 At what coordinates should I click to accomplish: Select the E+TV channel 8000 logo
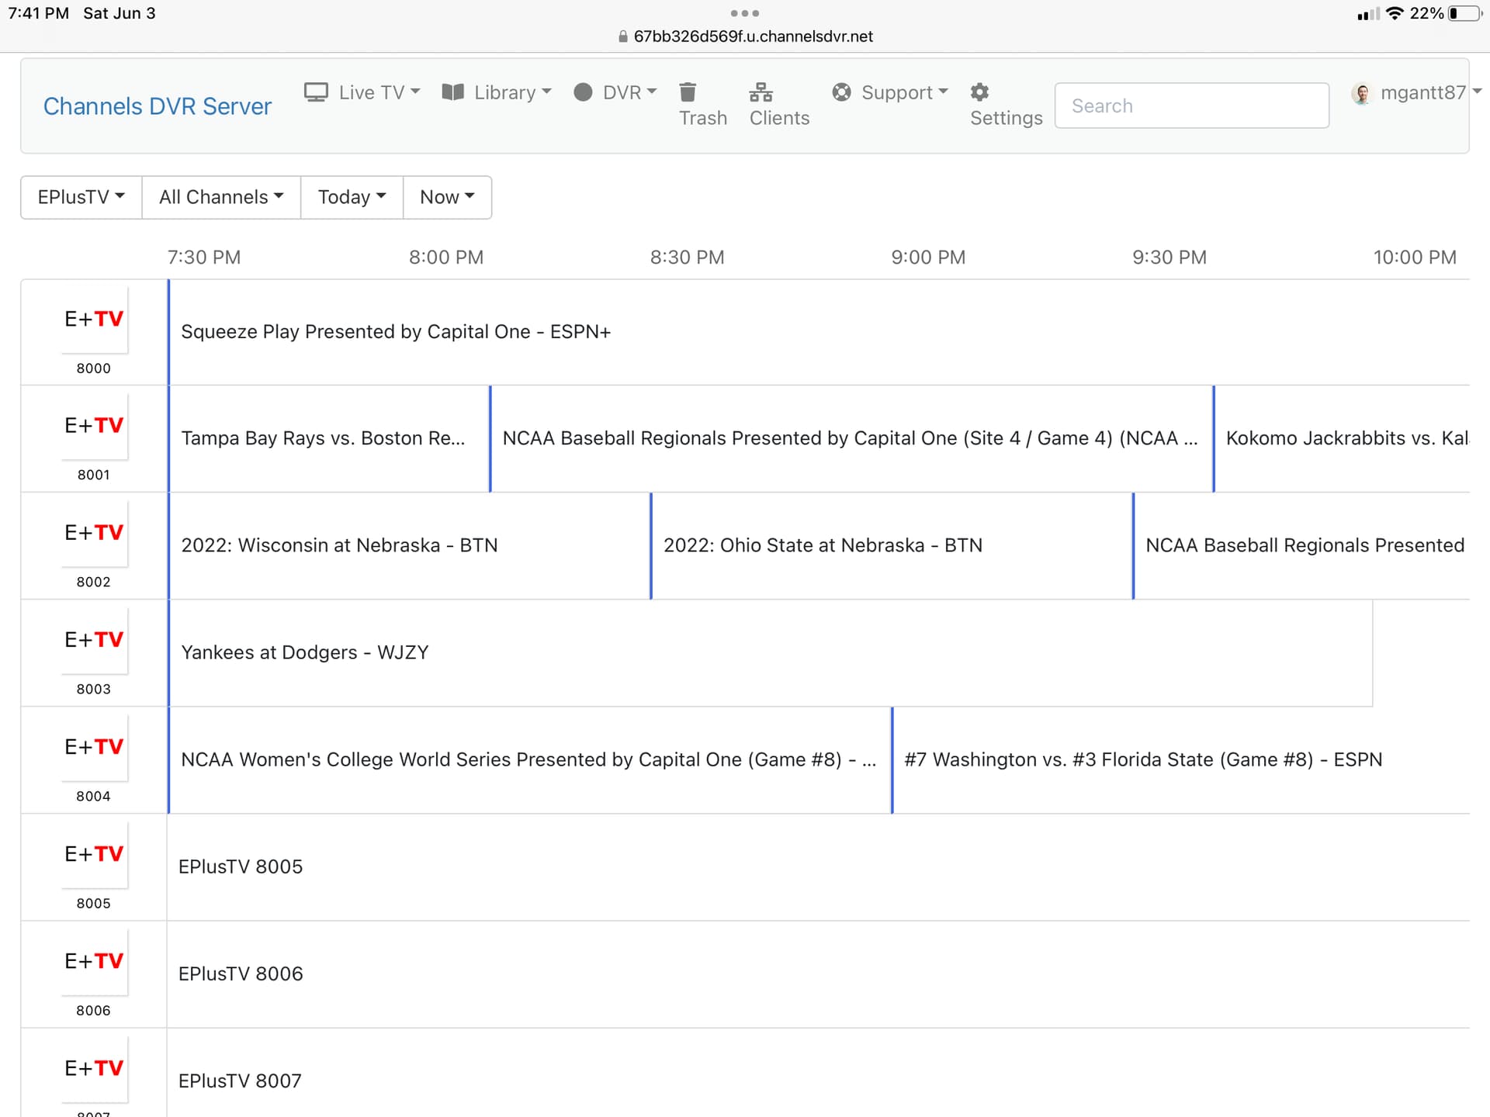(x=94, y=319)
